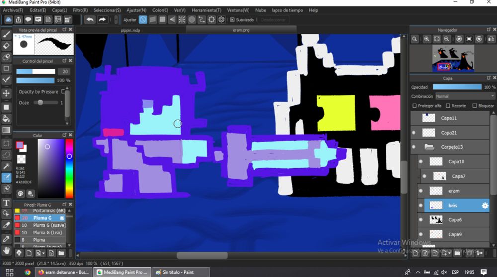The image size is (497, 277).
Task: Open the Combinación blend mode dropdown
Action: coord(465,96)
